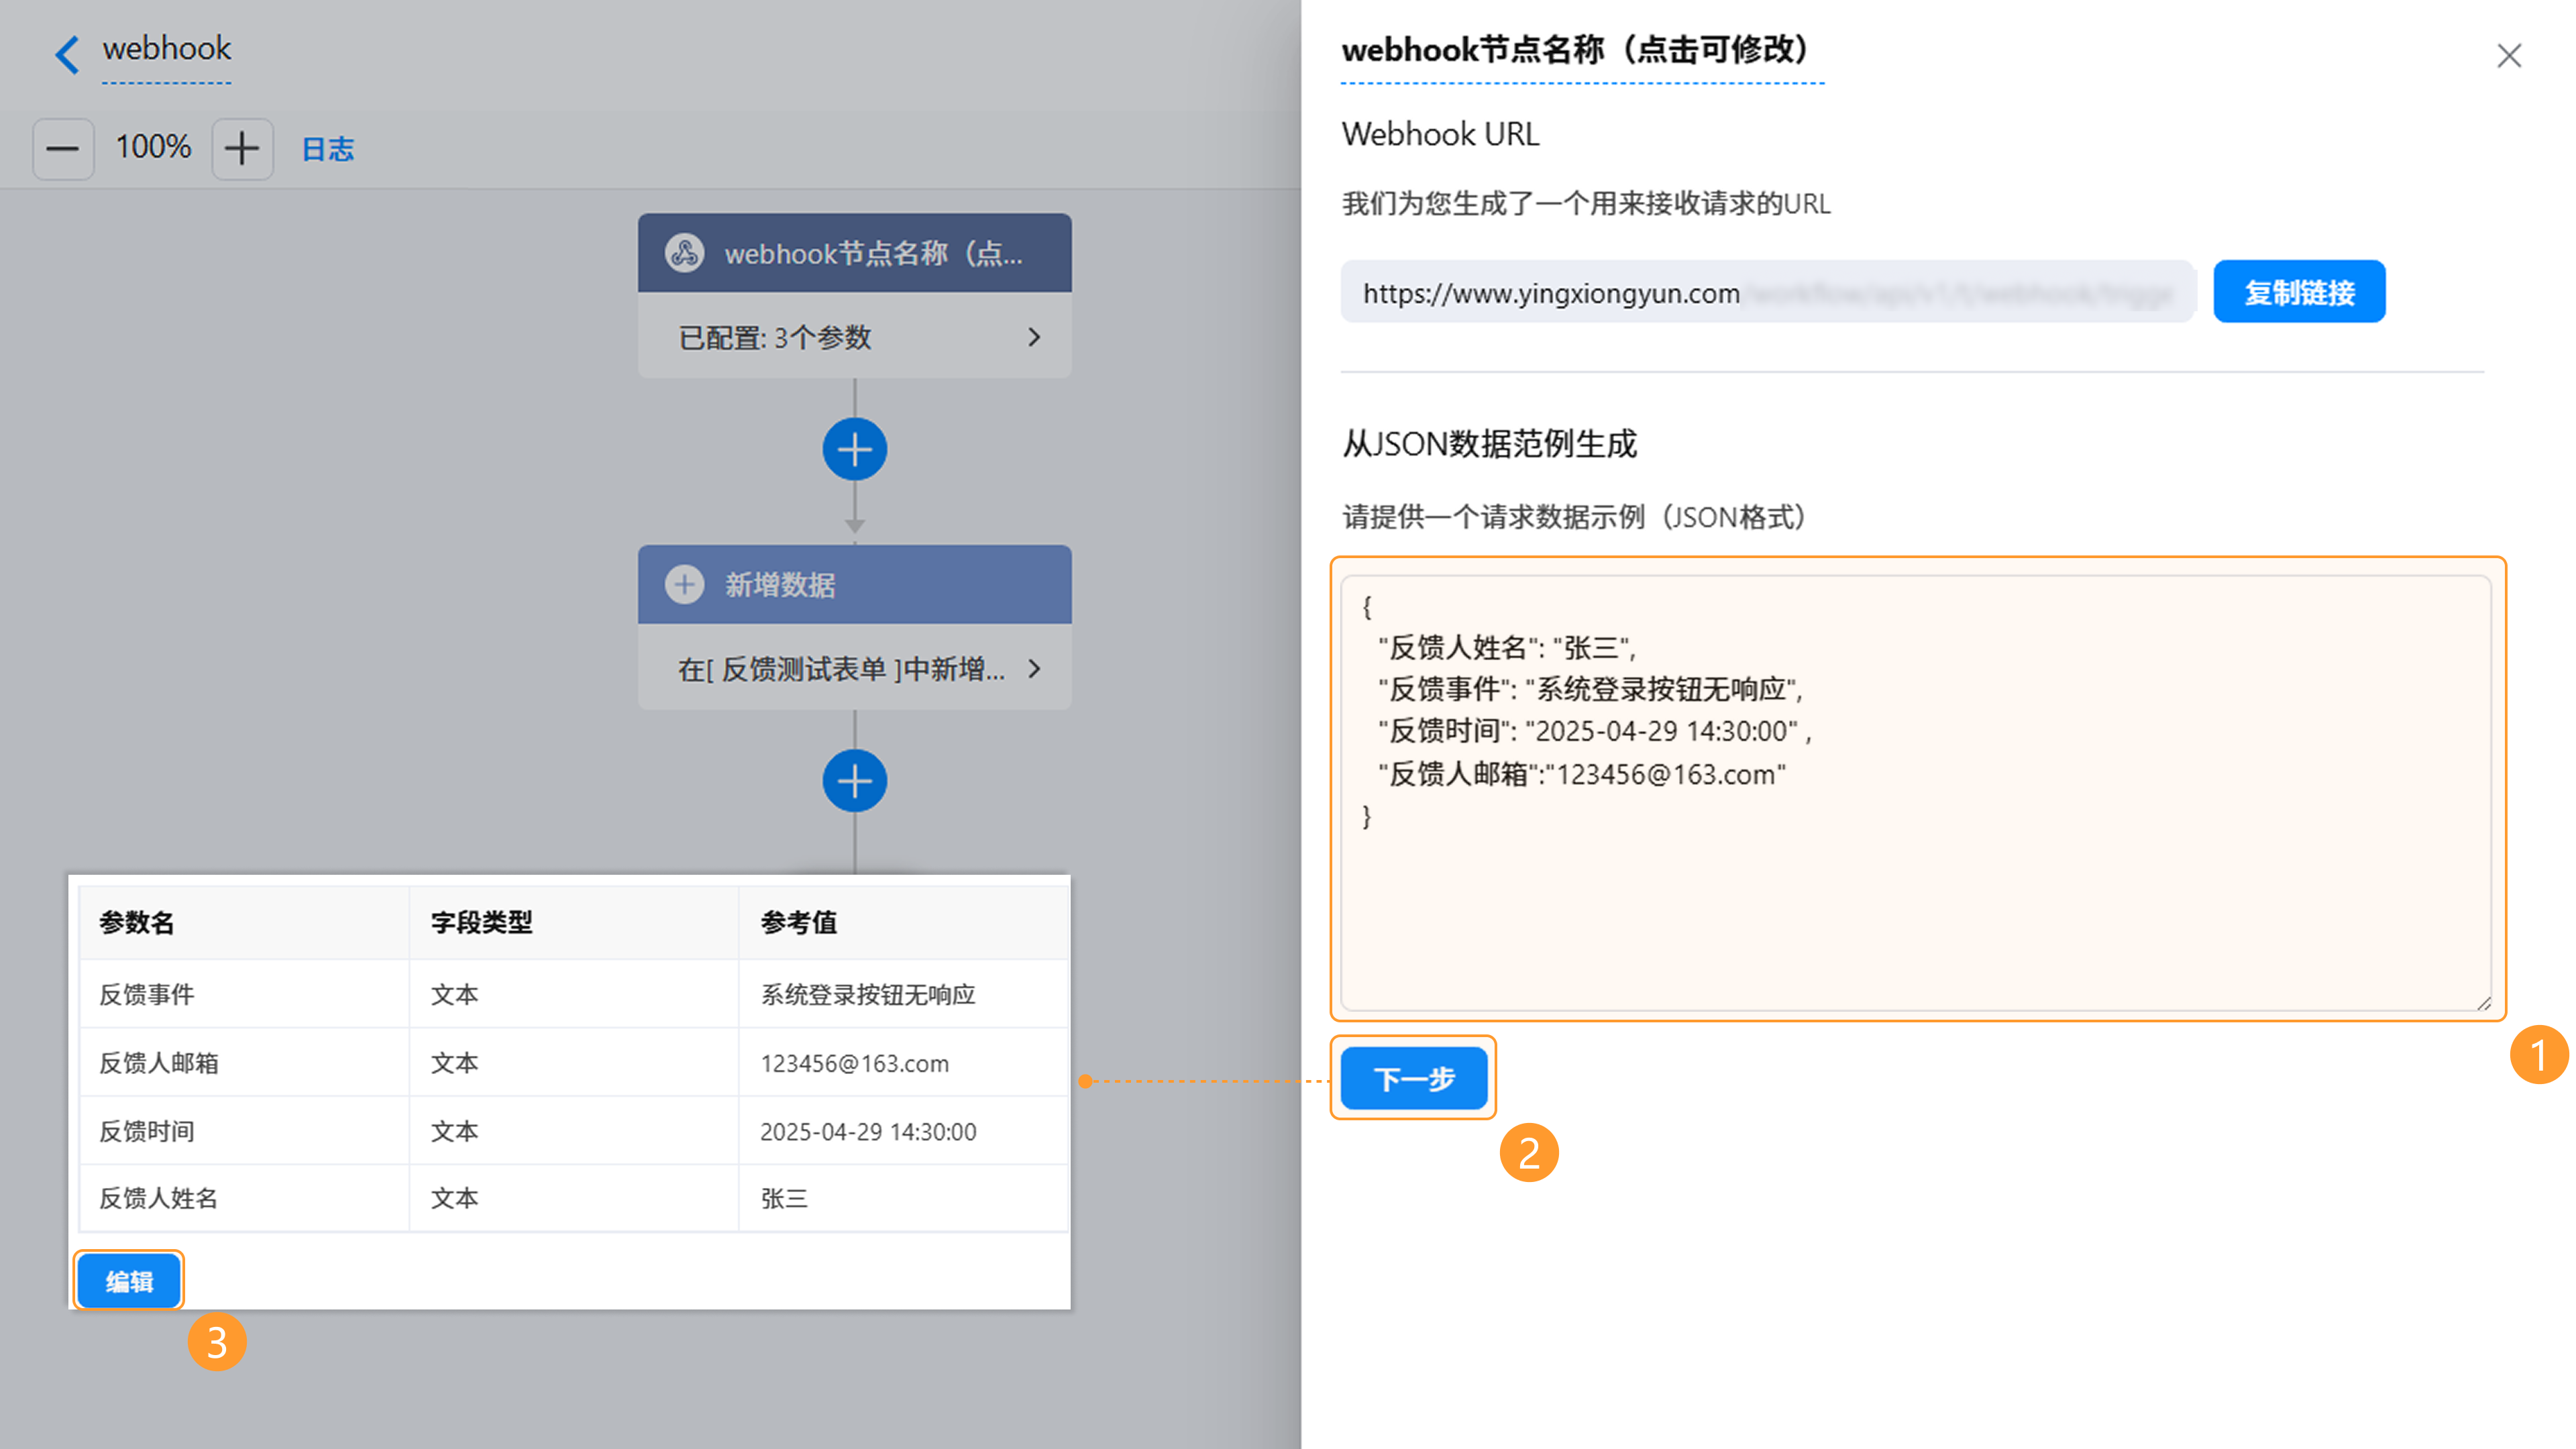This screenshot has height=1449, width=2576.
Task: Click the 100% zoom level value
Action: 153,147
